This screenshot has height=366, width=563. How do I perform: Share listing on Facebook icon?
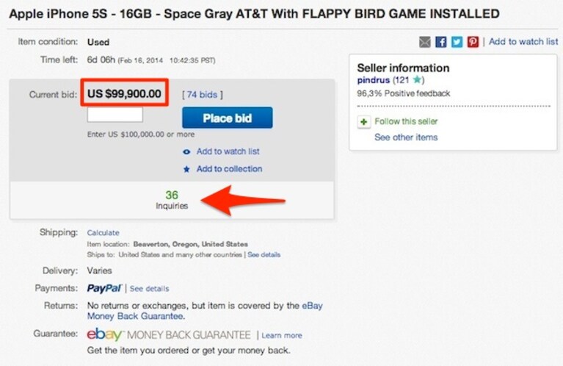(441, 42)
